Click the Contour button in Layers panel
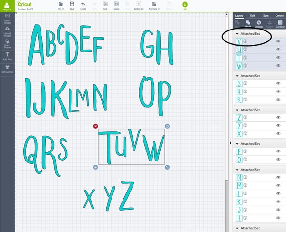Image resolution: width=286 pixels, height=232 pixels. 280,24
